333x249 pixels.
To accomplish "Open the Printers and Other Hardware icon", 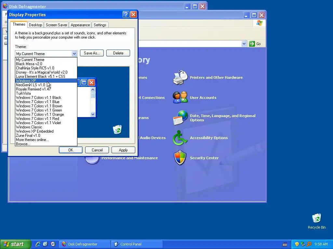I will pyautogui.click(x=180, y=77).
